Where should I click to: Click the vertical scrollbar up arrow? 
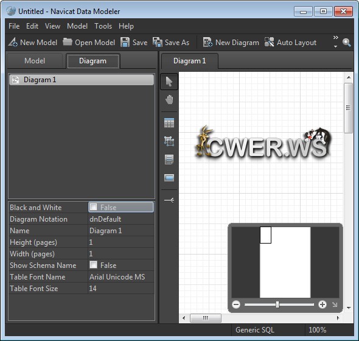coord(349,77)
